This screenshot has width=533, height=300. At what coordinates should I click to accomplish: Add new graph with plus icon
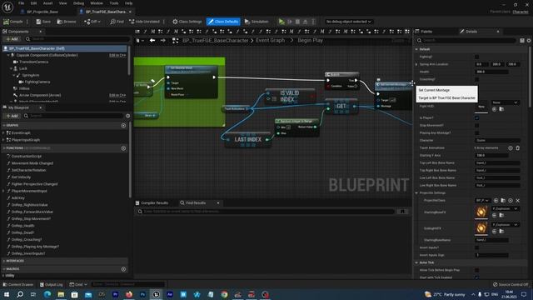click(123, 126)
